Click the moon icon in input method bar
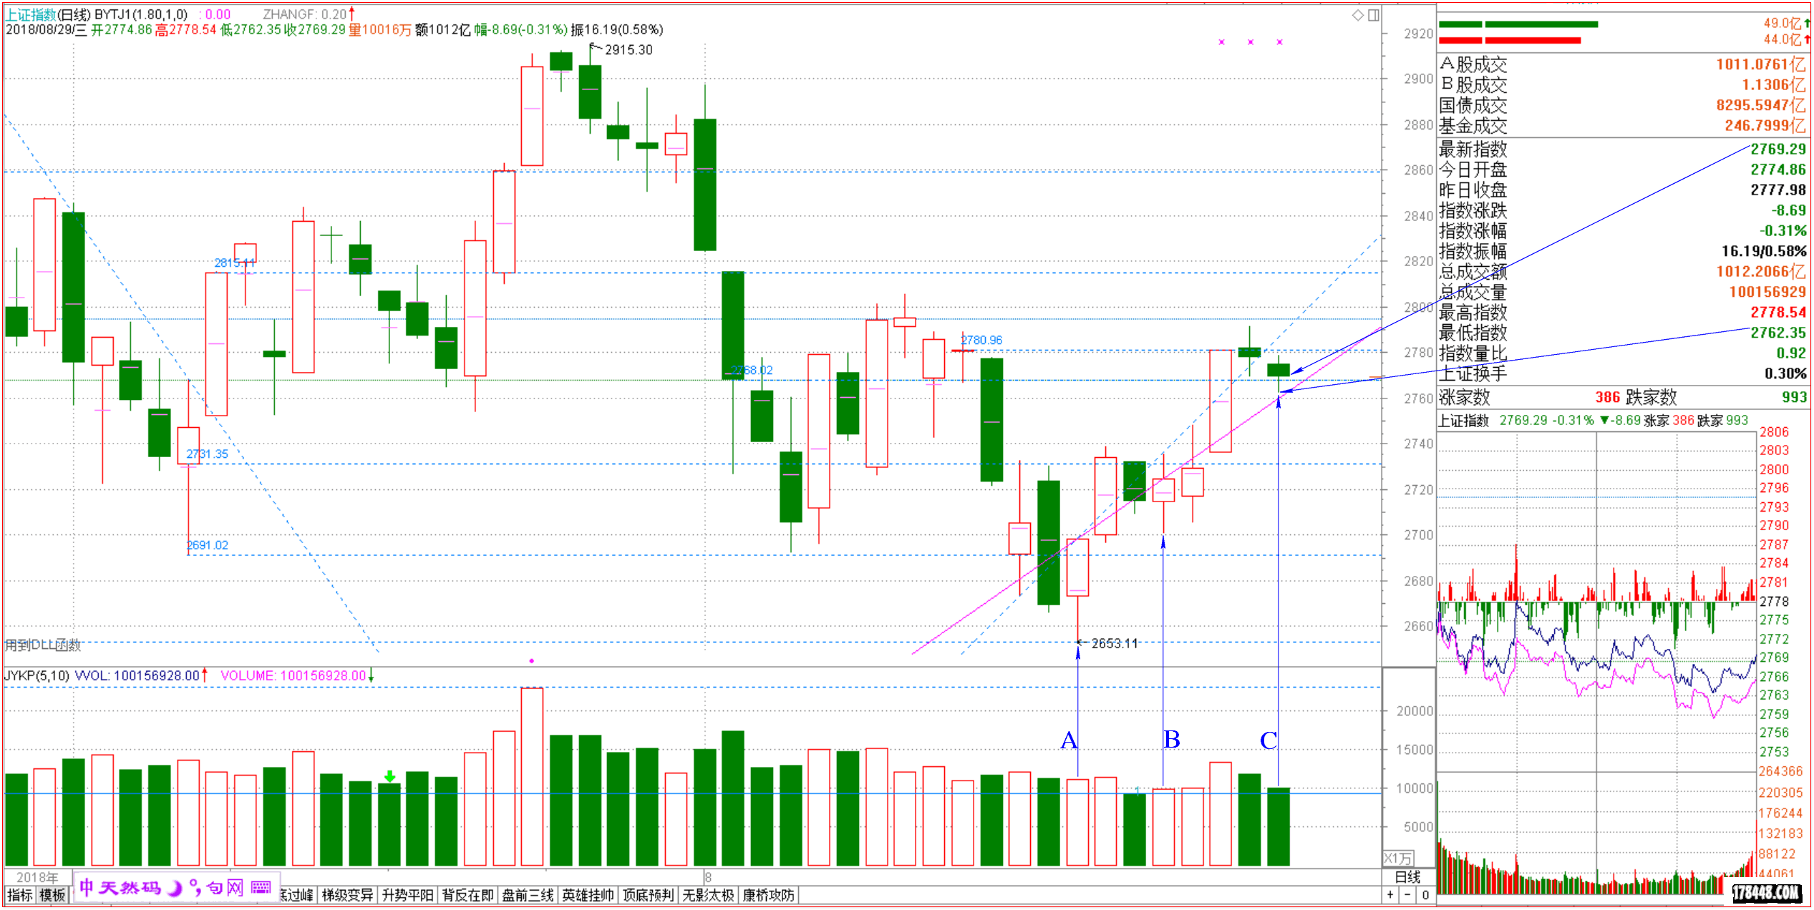Screen dimensions: 1814x910 tap(175, 888)
